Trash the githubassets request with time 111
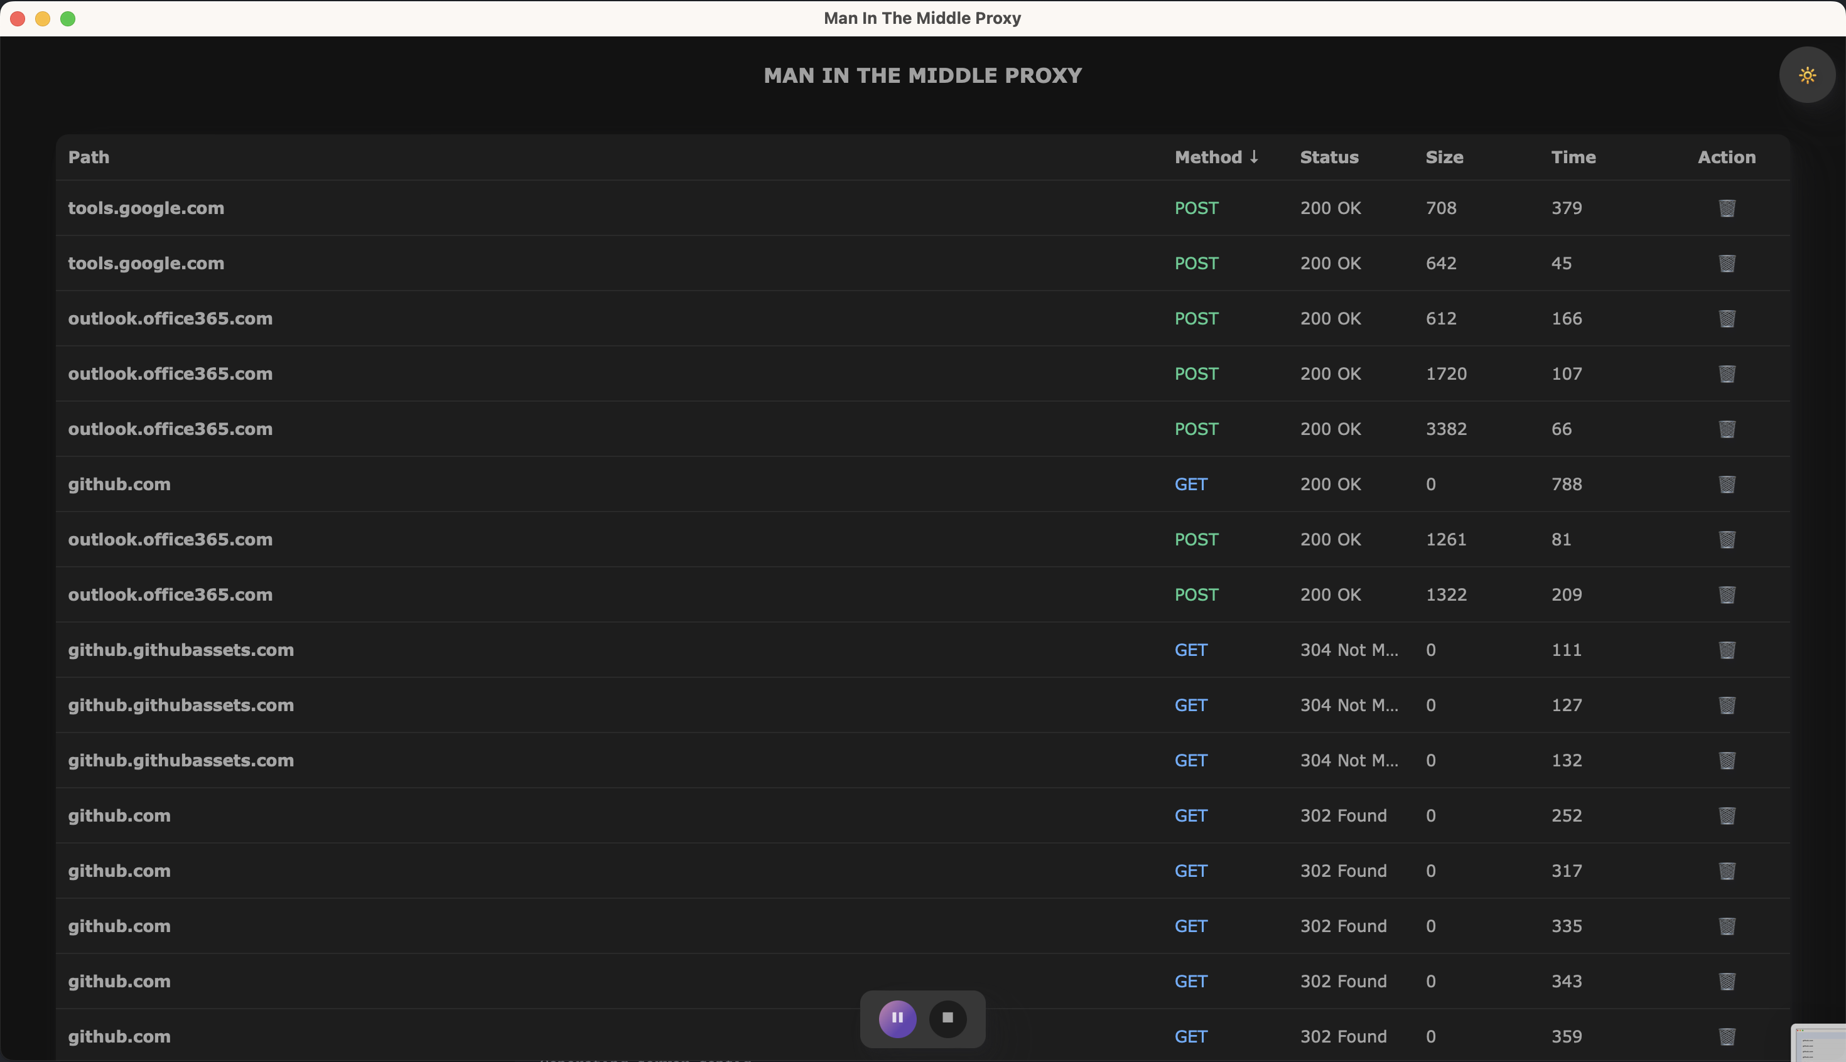 click(1726, 650)
